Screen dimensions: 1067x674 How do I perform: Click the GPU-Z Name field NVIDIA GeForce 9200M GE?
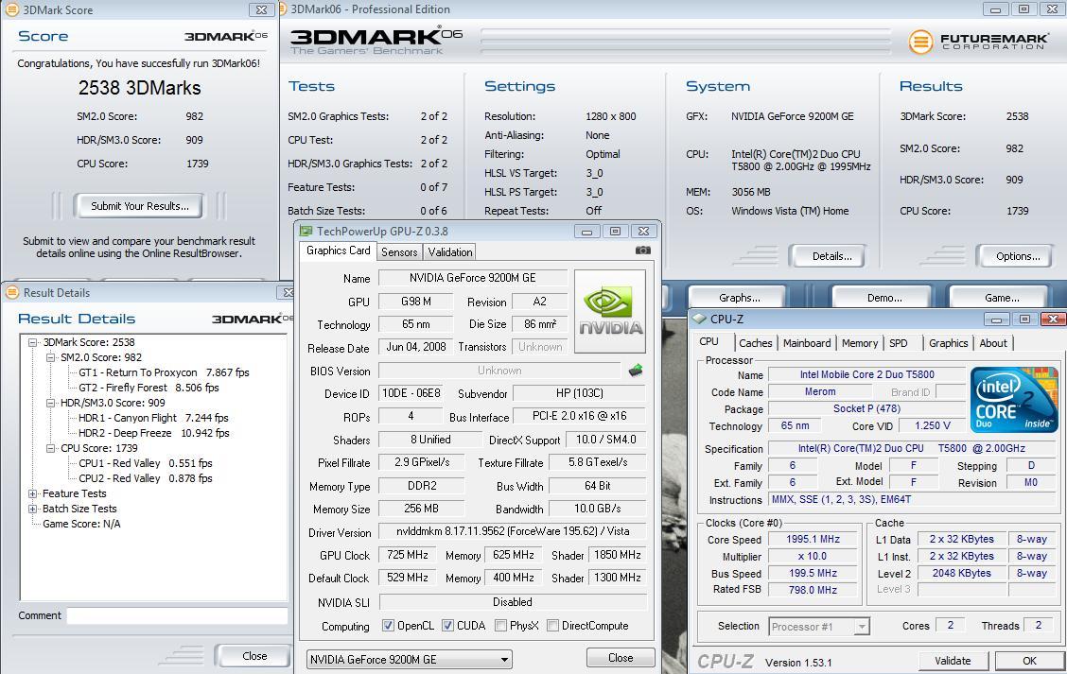(473, 278)
